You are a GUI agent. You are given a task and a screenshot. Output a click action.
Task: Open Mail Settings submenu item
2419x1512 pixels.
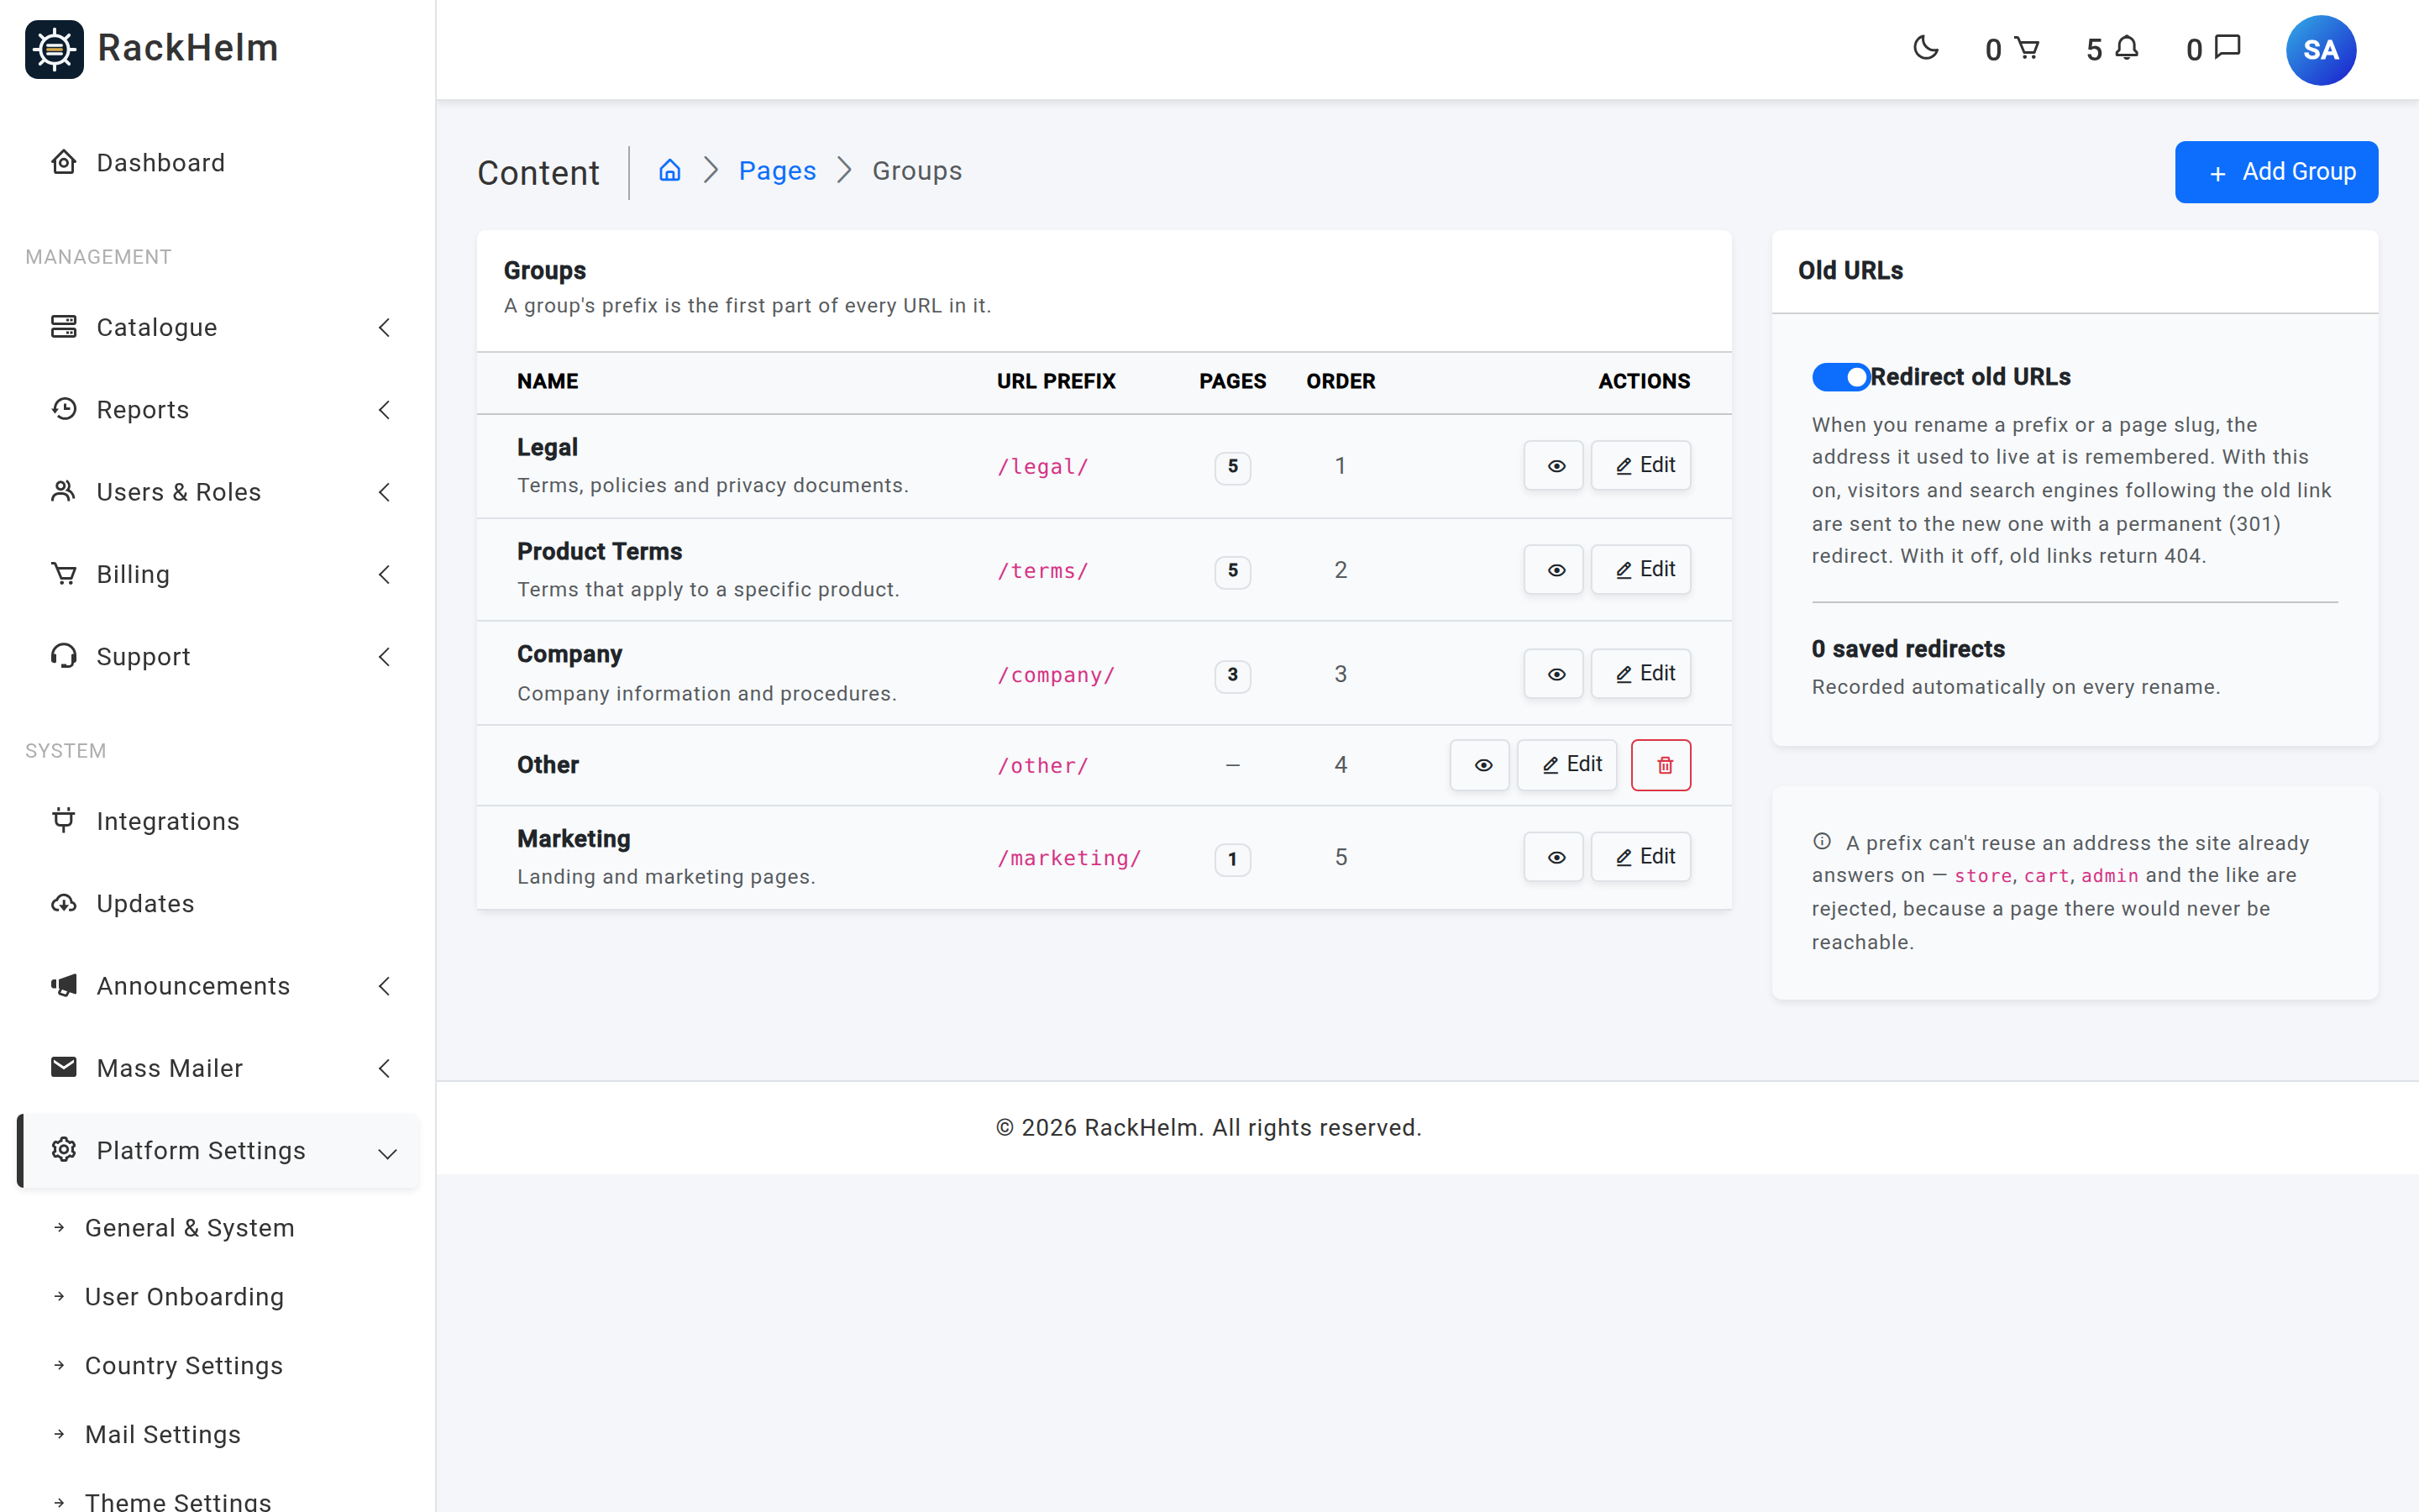click(x=163, y=1434)
